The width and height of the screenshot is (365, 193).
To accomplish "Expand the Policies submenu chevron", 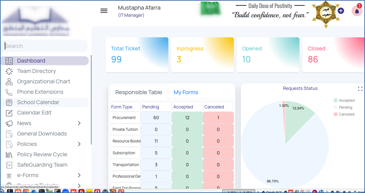I will coord(79,144).
